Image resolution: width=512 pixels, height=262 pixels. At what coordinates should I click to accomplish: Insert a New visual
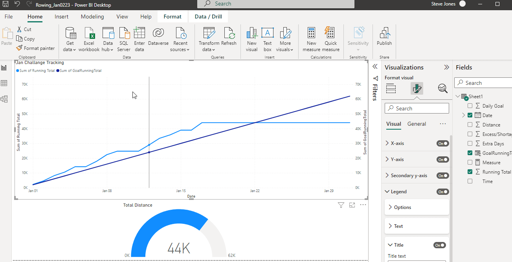pos(252,40)
